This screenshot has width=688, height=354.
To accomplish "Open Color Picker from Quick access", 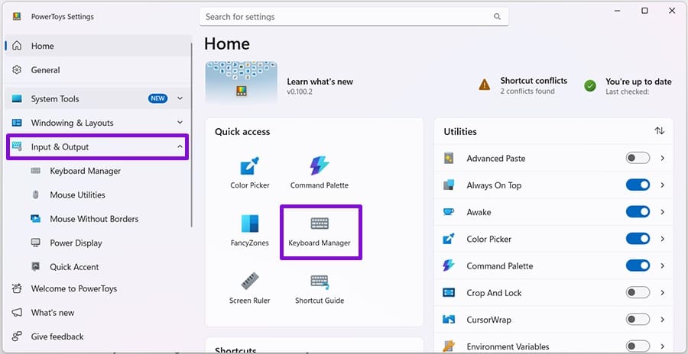I will pos(250,172).
